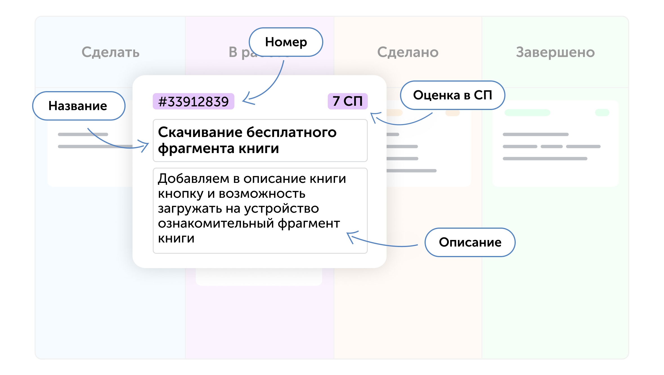Open the Сделать column header

[x=110, y=52]
